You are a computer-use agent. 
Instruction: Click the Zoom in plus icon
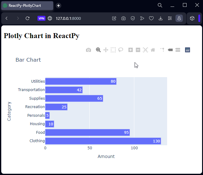[131, 50]
